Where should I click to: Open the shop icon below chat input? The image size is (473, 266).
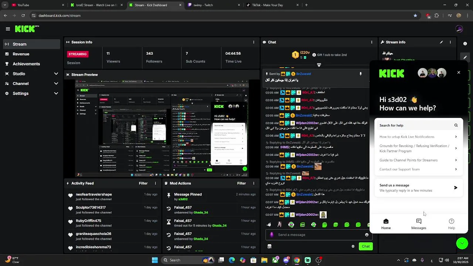[x=269, y=246]
